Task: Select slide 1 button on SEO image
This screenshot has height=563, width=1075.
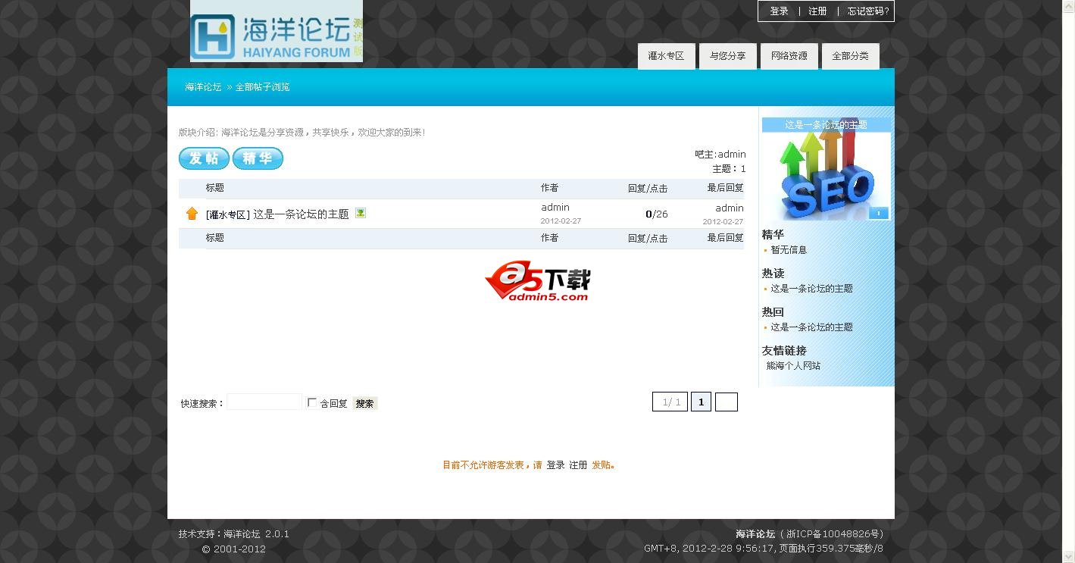Action: click(878, 214)
